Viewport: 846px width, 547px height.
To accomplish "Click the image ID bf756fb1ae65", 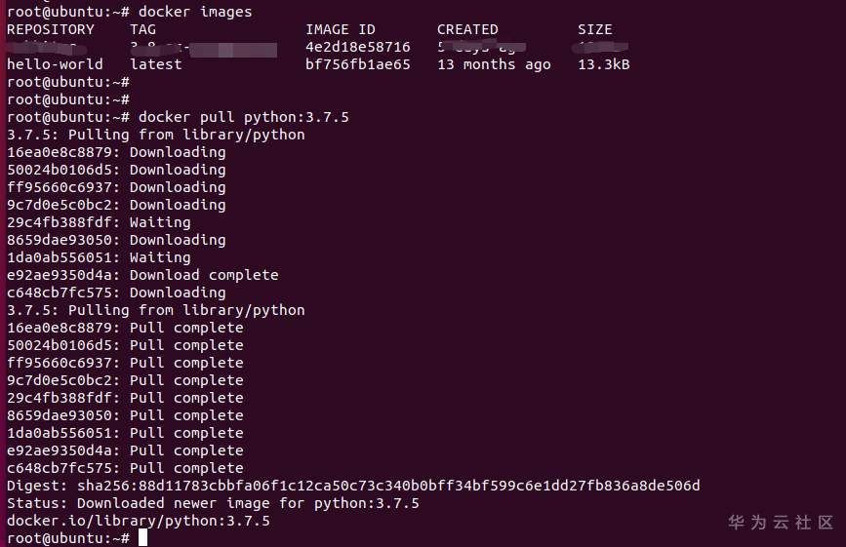I will click(358, 64).
